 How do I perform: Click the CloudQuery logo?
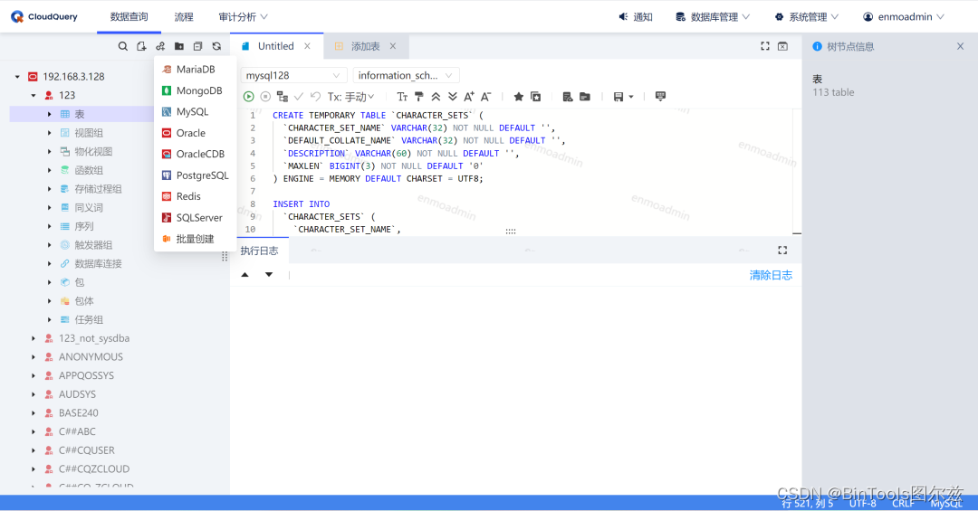[43, 17]
